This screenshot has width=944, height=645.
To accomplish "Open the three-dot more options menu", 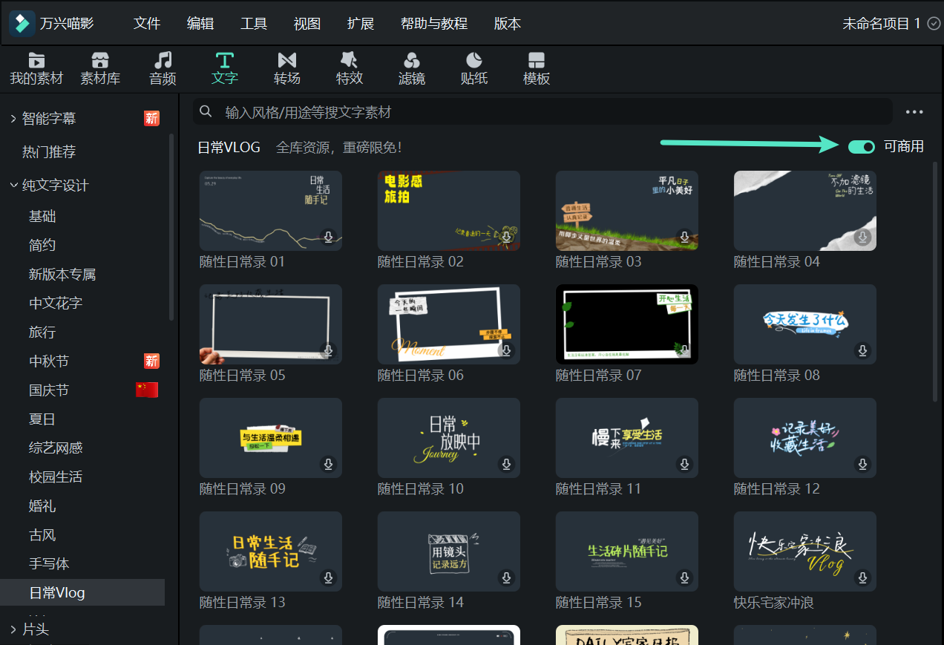I will point(914,112).
